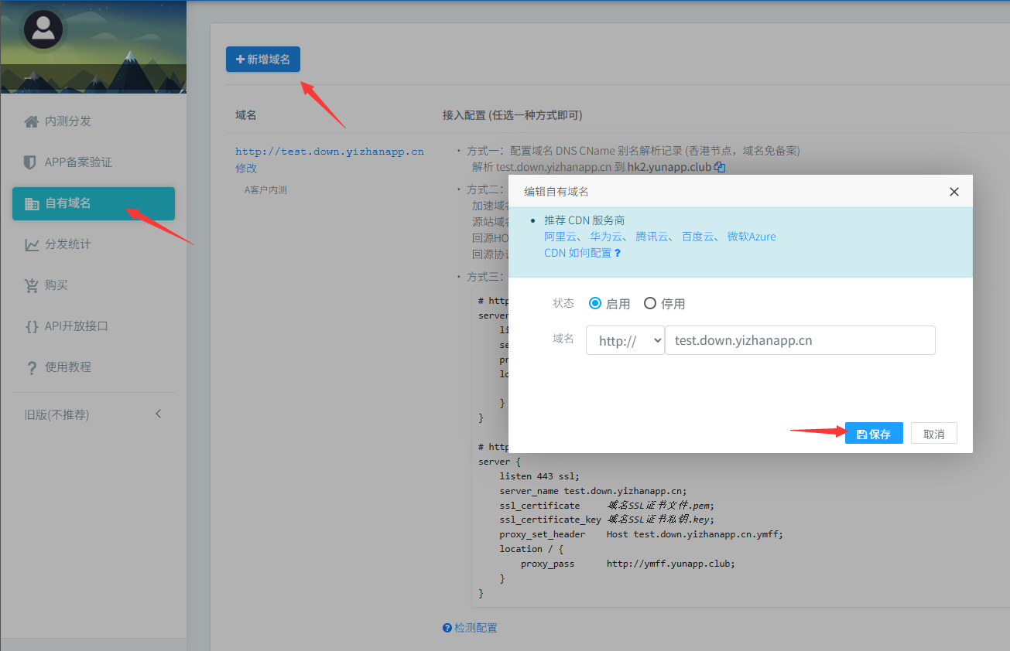Click the curly braces API开放接口 icon

(x=31, y=326)
